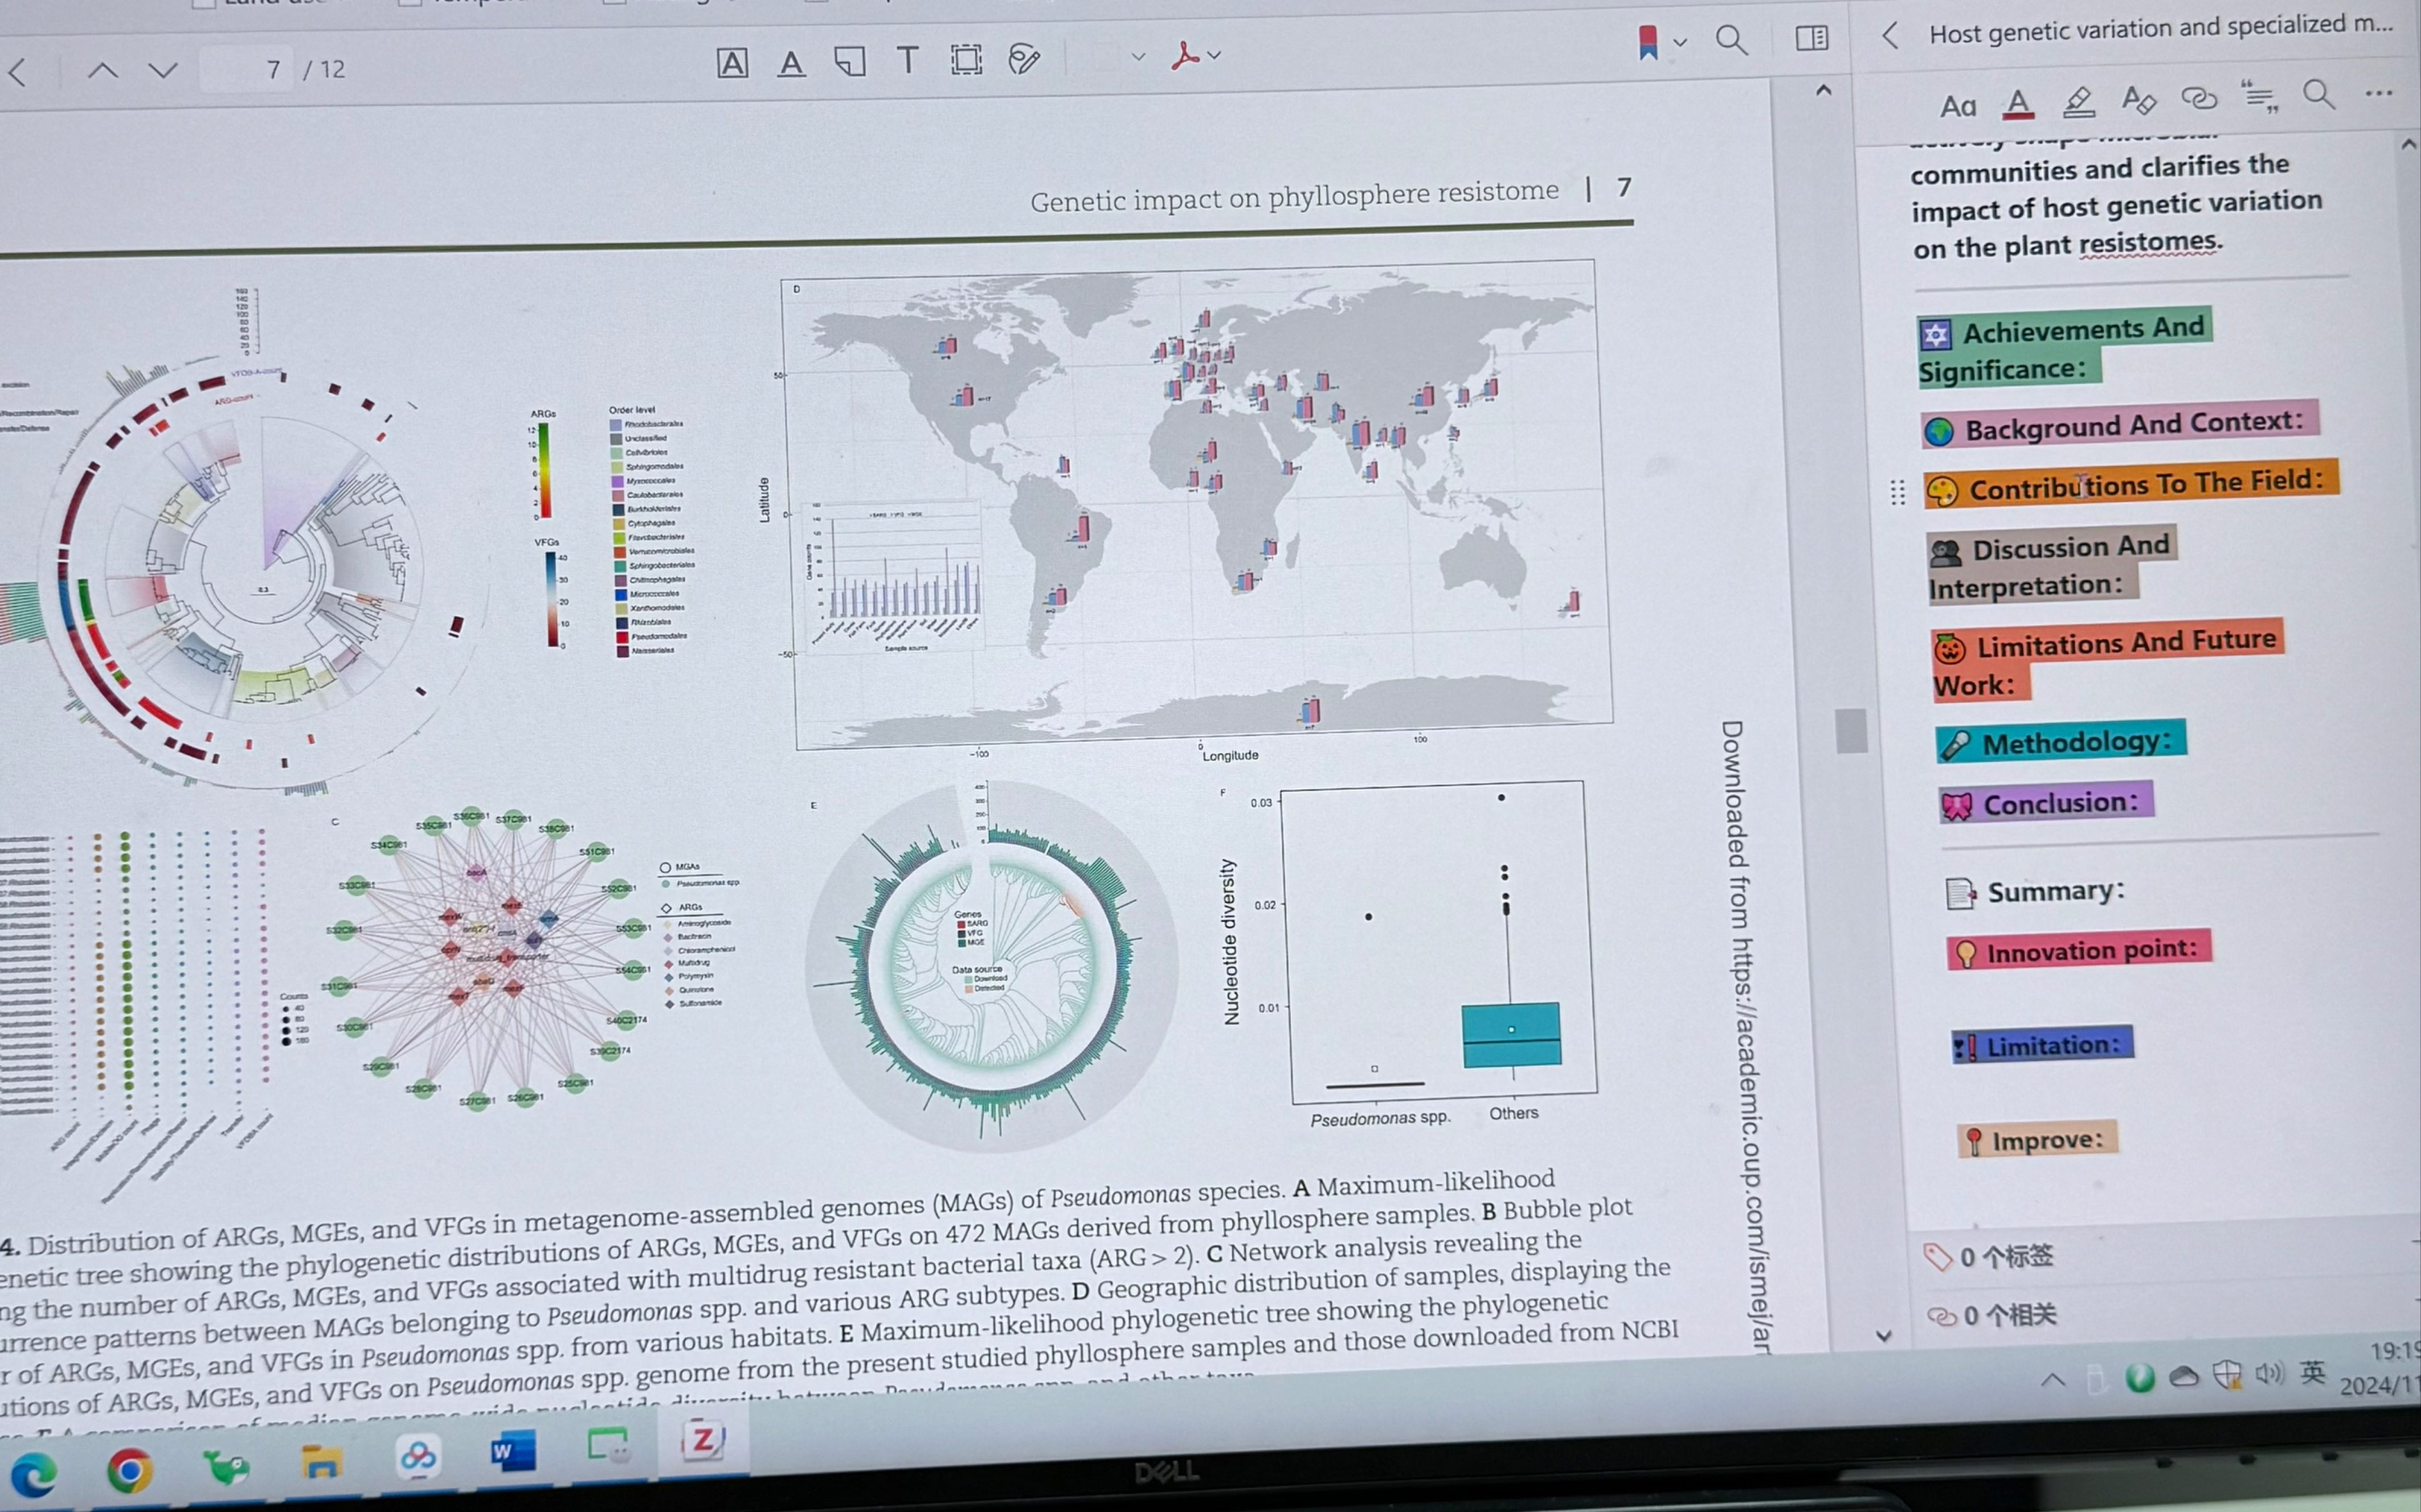Select the note highlight color marker
Screen dimensions: 2421x1512
click(x=2078, y=101)
